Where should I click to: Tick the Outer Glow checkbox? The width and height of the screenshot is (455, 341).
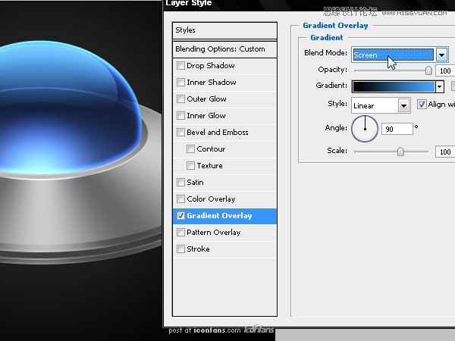[x=180, y=99]
